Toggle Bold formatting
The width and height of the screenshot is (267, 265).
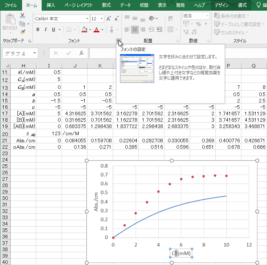click(x=38, y=30)
